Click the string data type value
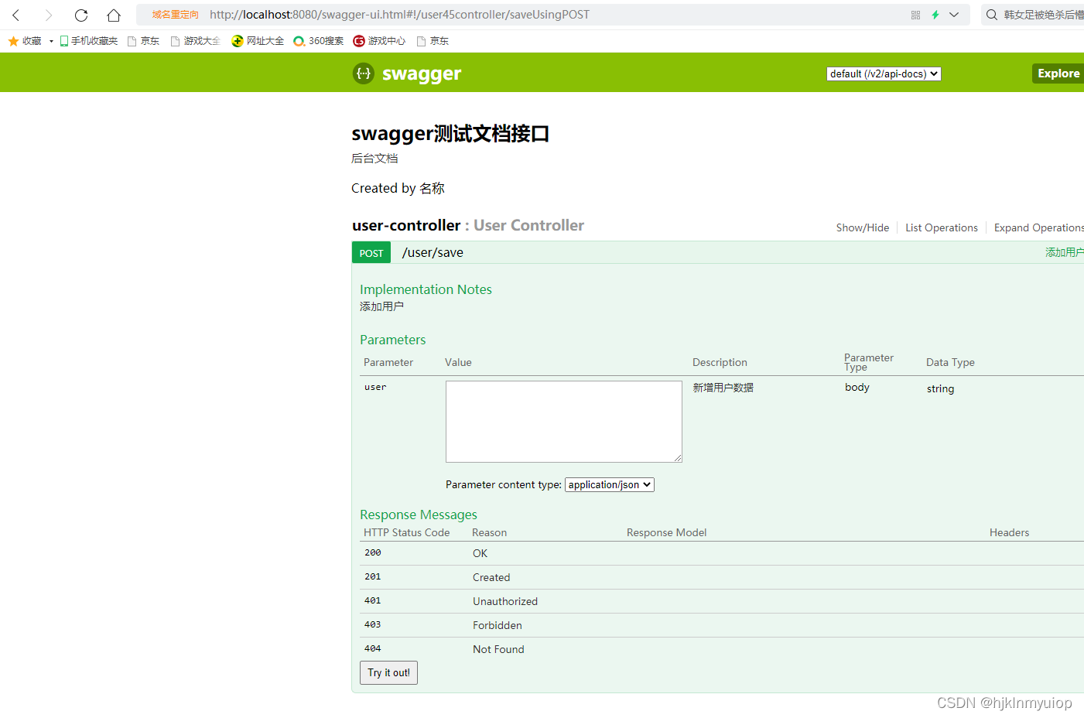Viewport: 1084px width, 718px height. click(x=940, y=388)
